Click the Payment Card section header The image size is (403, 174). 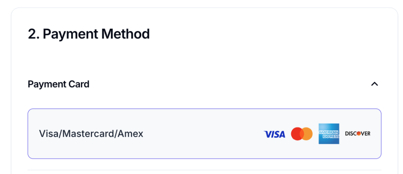(x=59, y=84)
